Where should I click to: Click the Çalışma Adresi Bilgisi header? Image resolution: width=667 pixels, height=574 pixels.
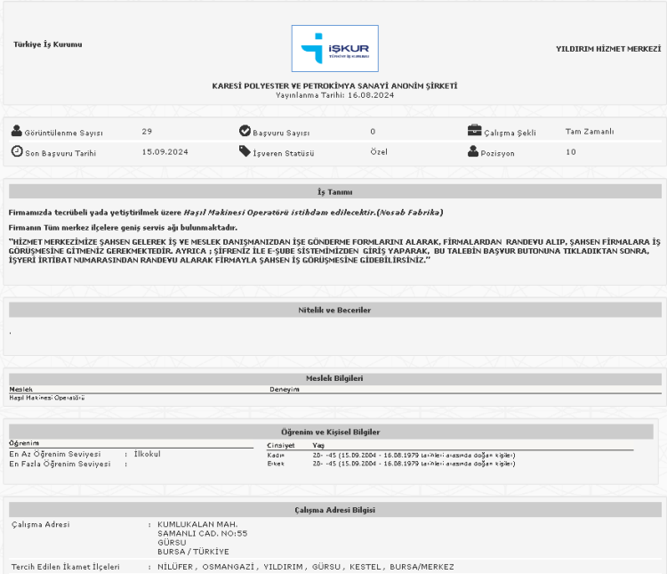click(x=334, y=510)
